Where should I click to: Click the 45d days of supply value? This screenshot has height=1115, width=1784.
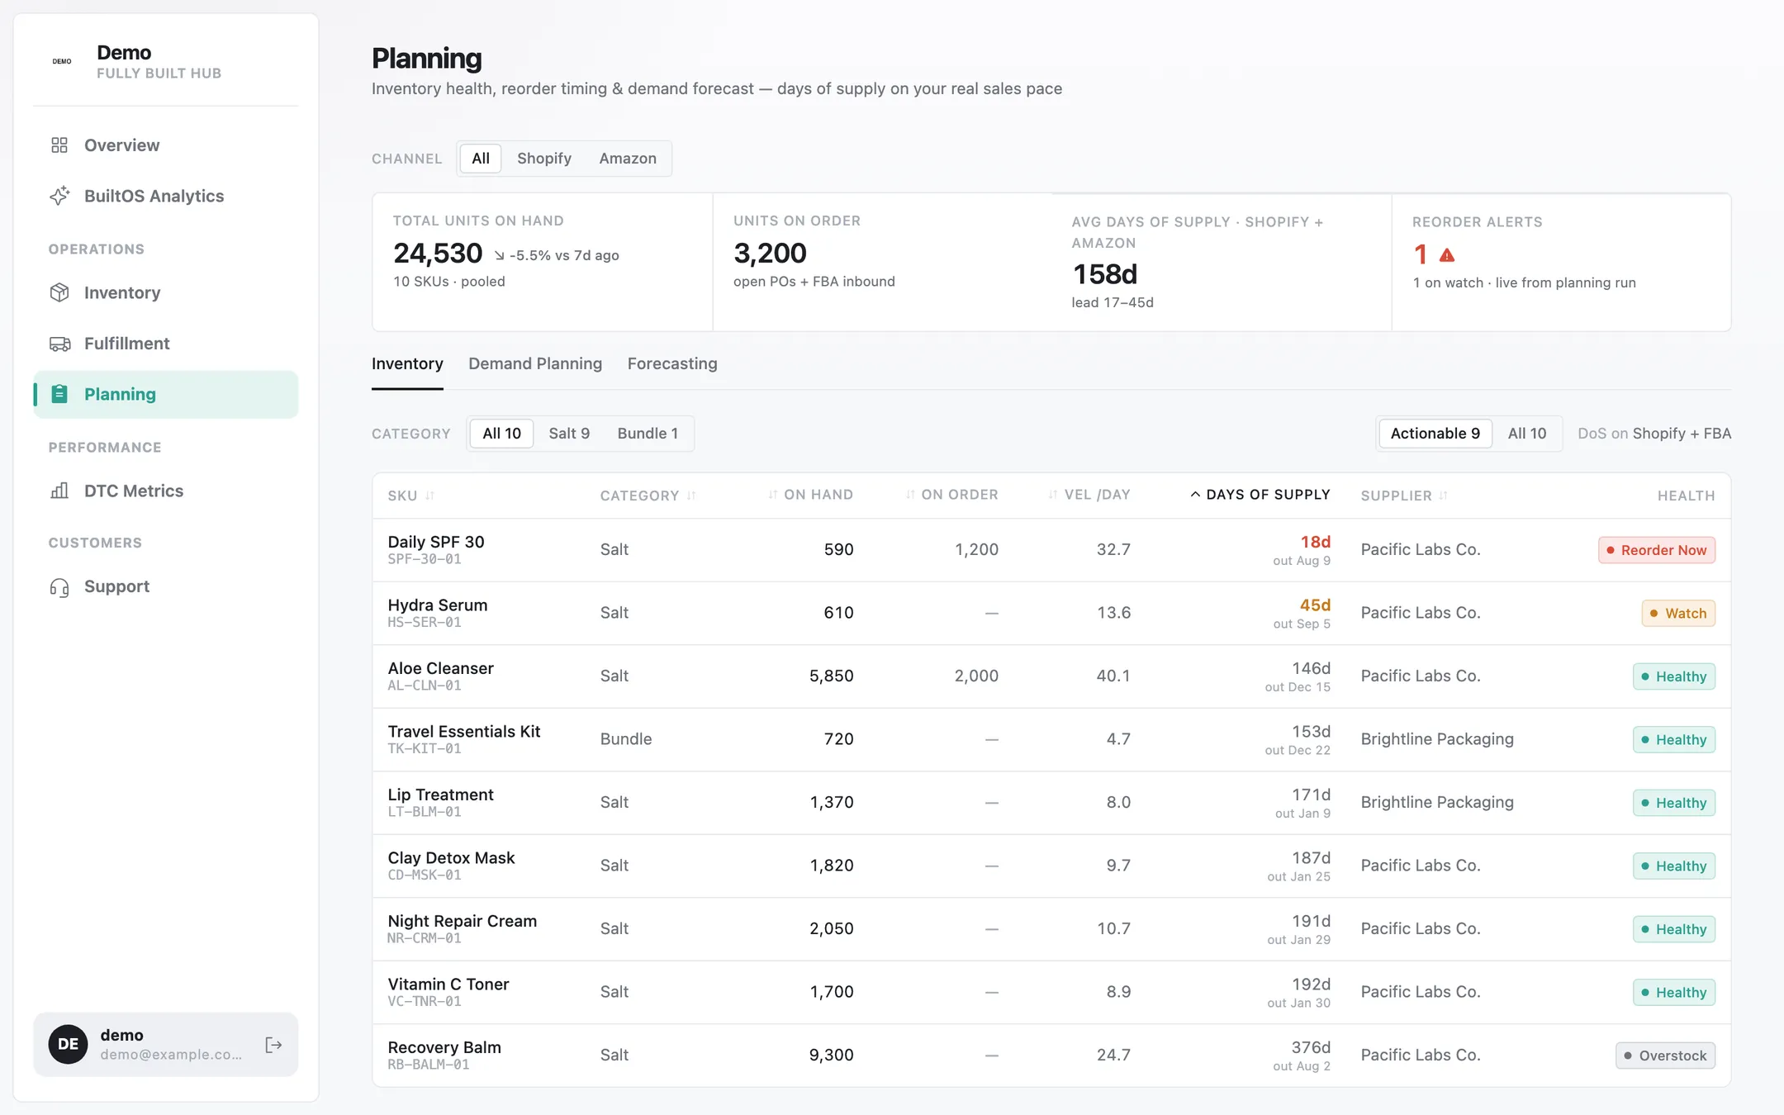click(1315, 605)
